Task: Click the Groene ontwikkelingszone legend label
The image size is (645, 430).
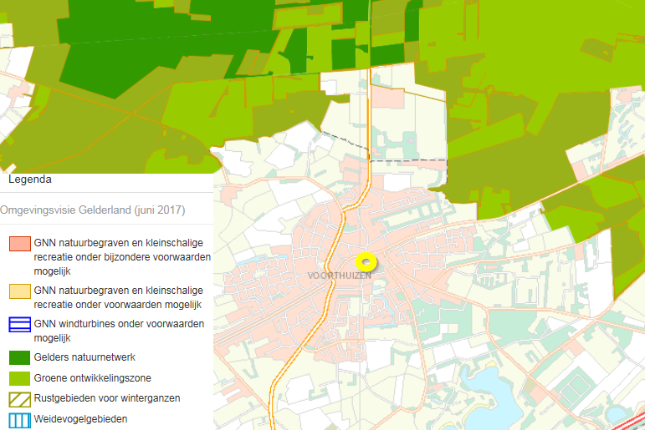Action: 93,378
